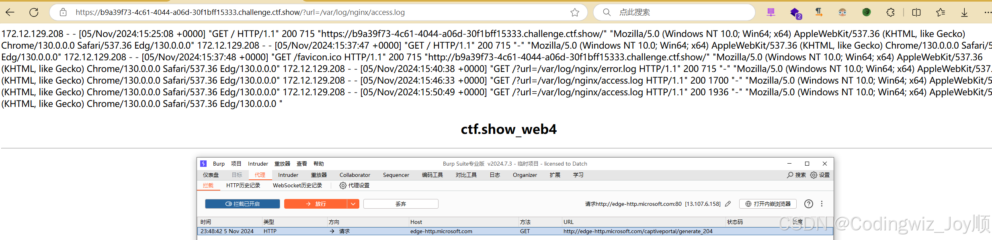Open the embedded browser button

768,204
